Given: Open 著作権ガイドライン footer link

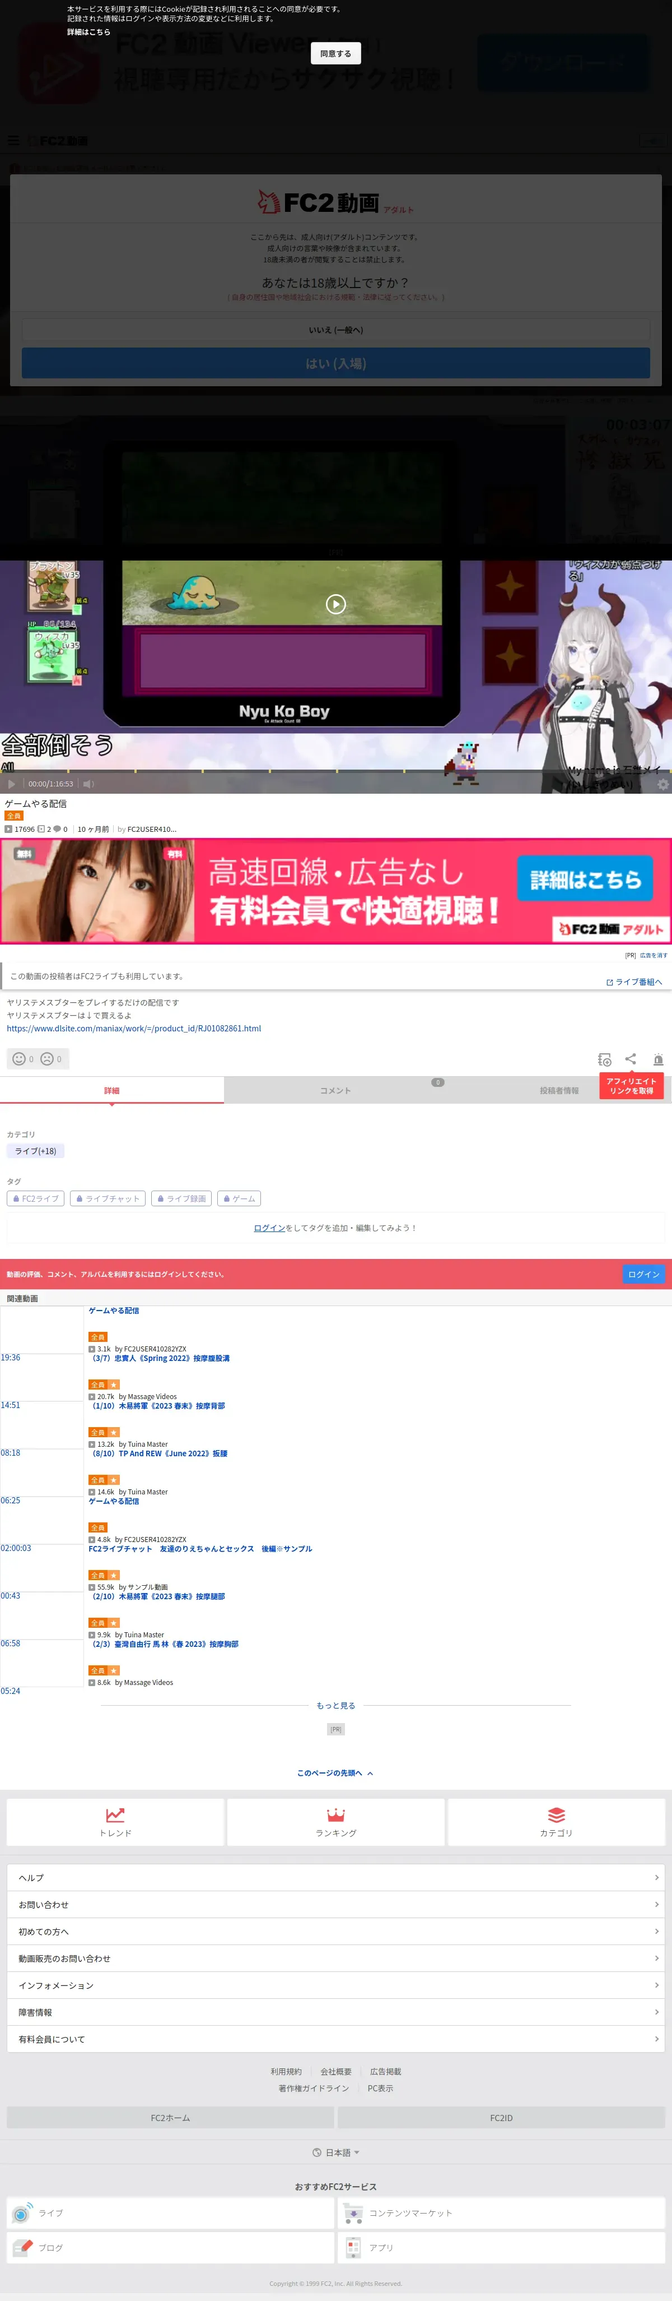Looking at the screenshot, I should (313, 2089).
